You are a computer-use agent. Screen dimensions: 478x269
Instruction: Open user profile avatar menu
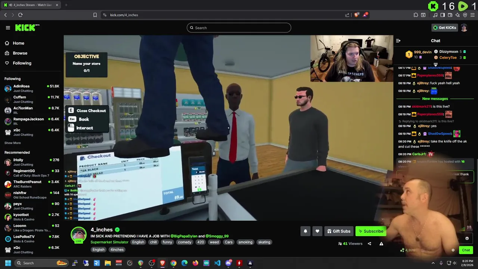(464, 28)
